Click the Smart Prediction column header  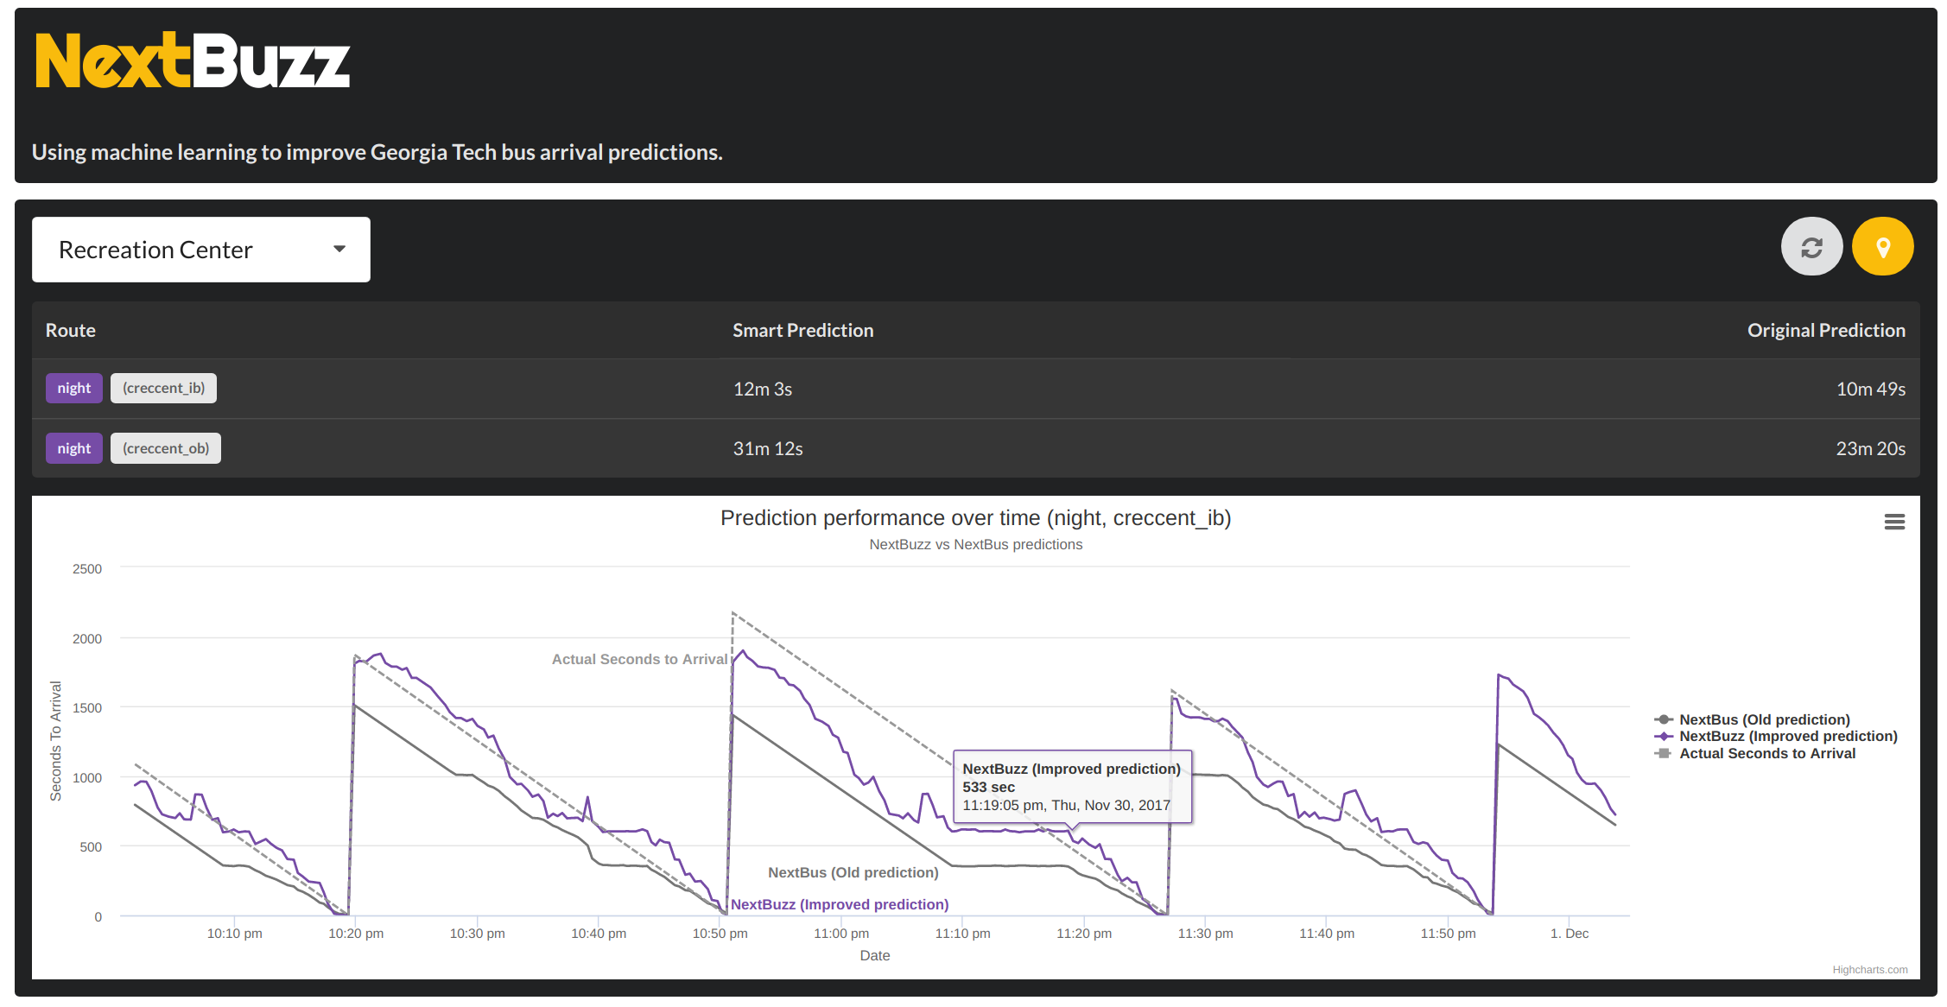click(x=802, y=331)
